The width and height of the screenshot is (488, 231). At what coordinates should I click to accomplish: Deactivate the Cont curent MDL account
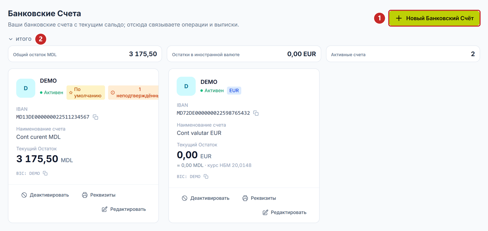tap(45, 195)
